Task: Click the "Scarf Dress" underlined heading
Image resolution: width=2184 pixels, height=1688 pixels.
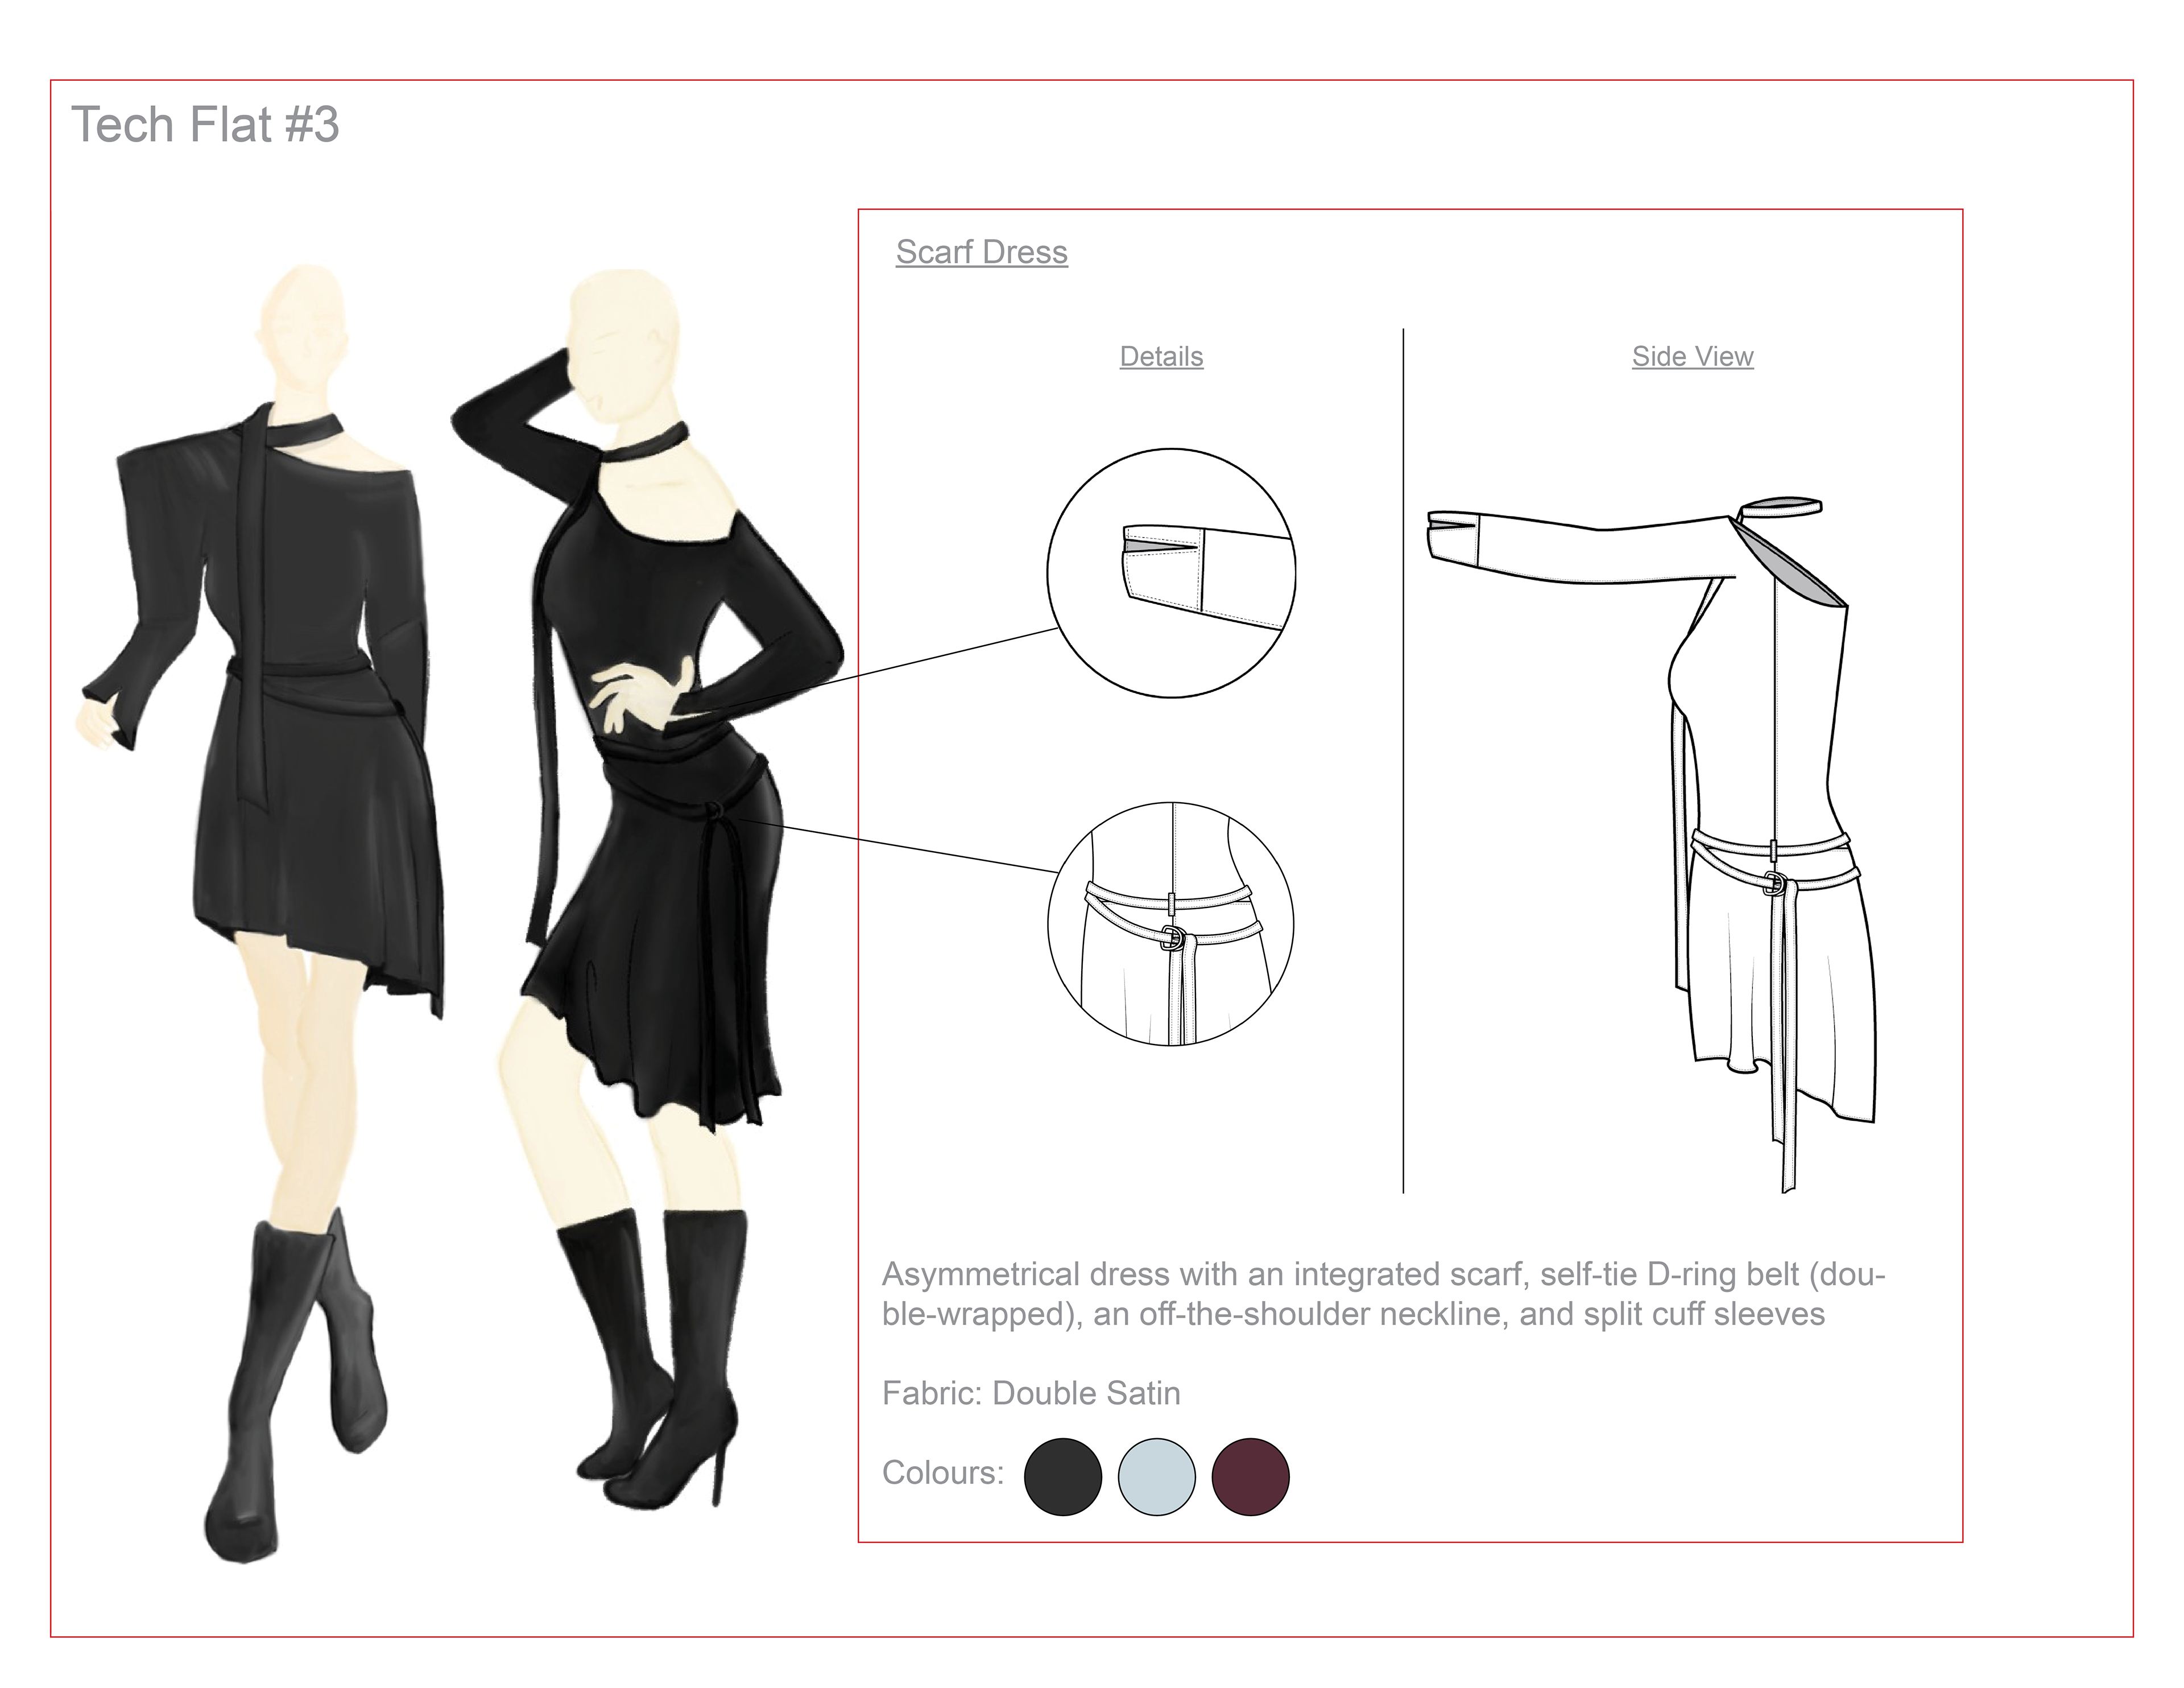Action: coord(982,252)
